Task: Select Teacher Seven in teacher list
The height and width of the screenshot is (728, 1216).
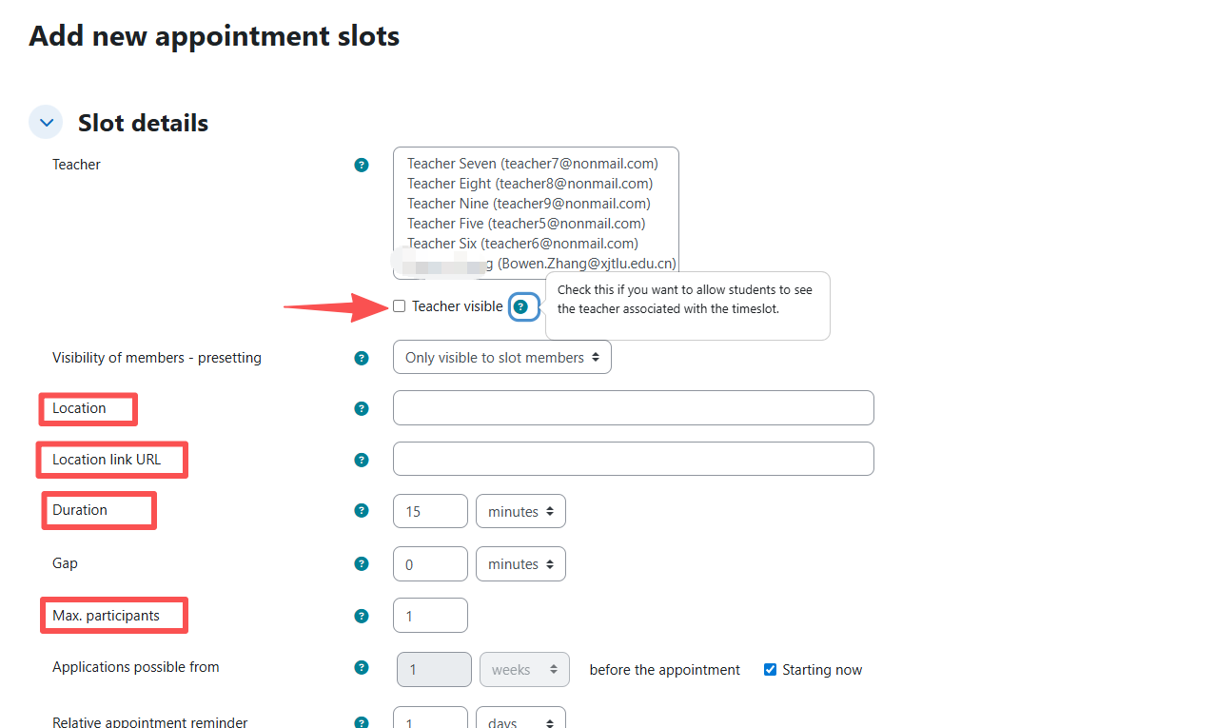Action: (533, 164)
